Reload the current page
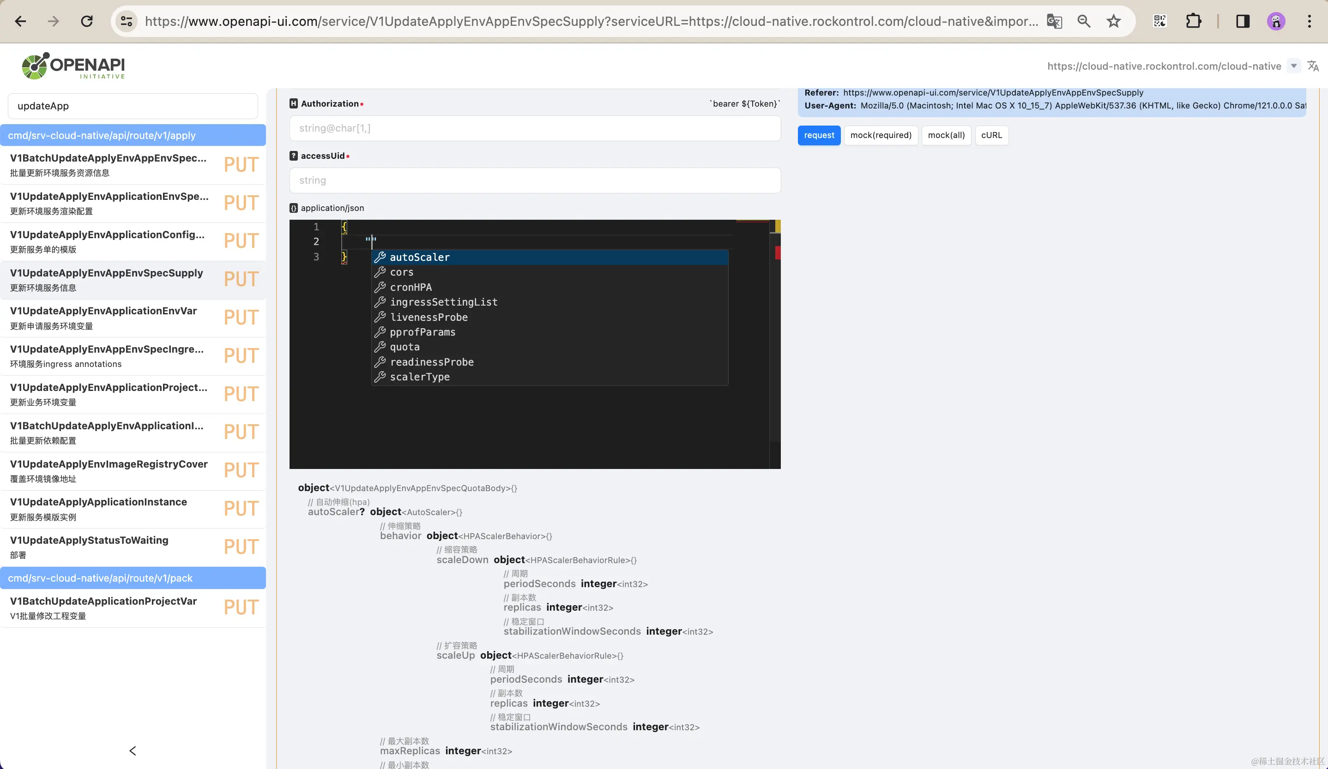1328x769 pixels. [87, 21]
